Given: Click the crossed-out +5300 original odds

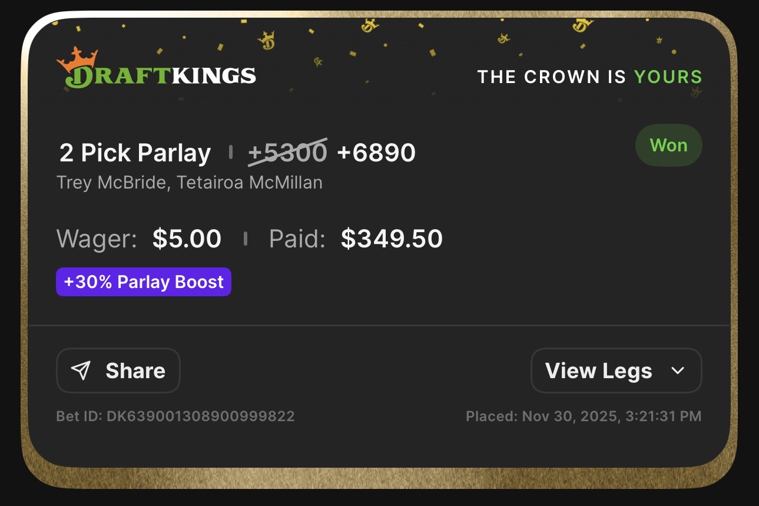Looking at the screenshot, I should pos(287,153).
